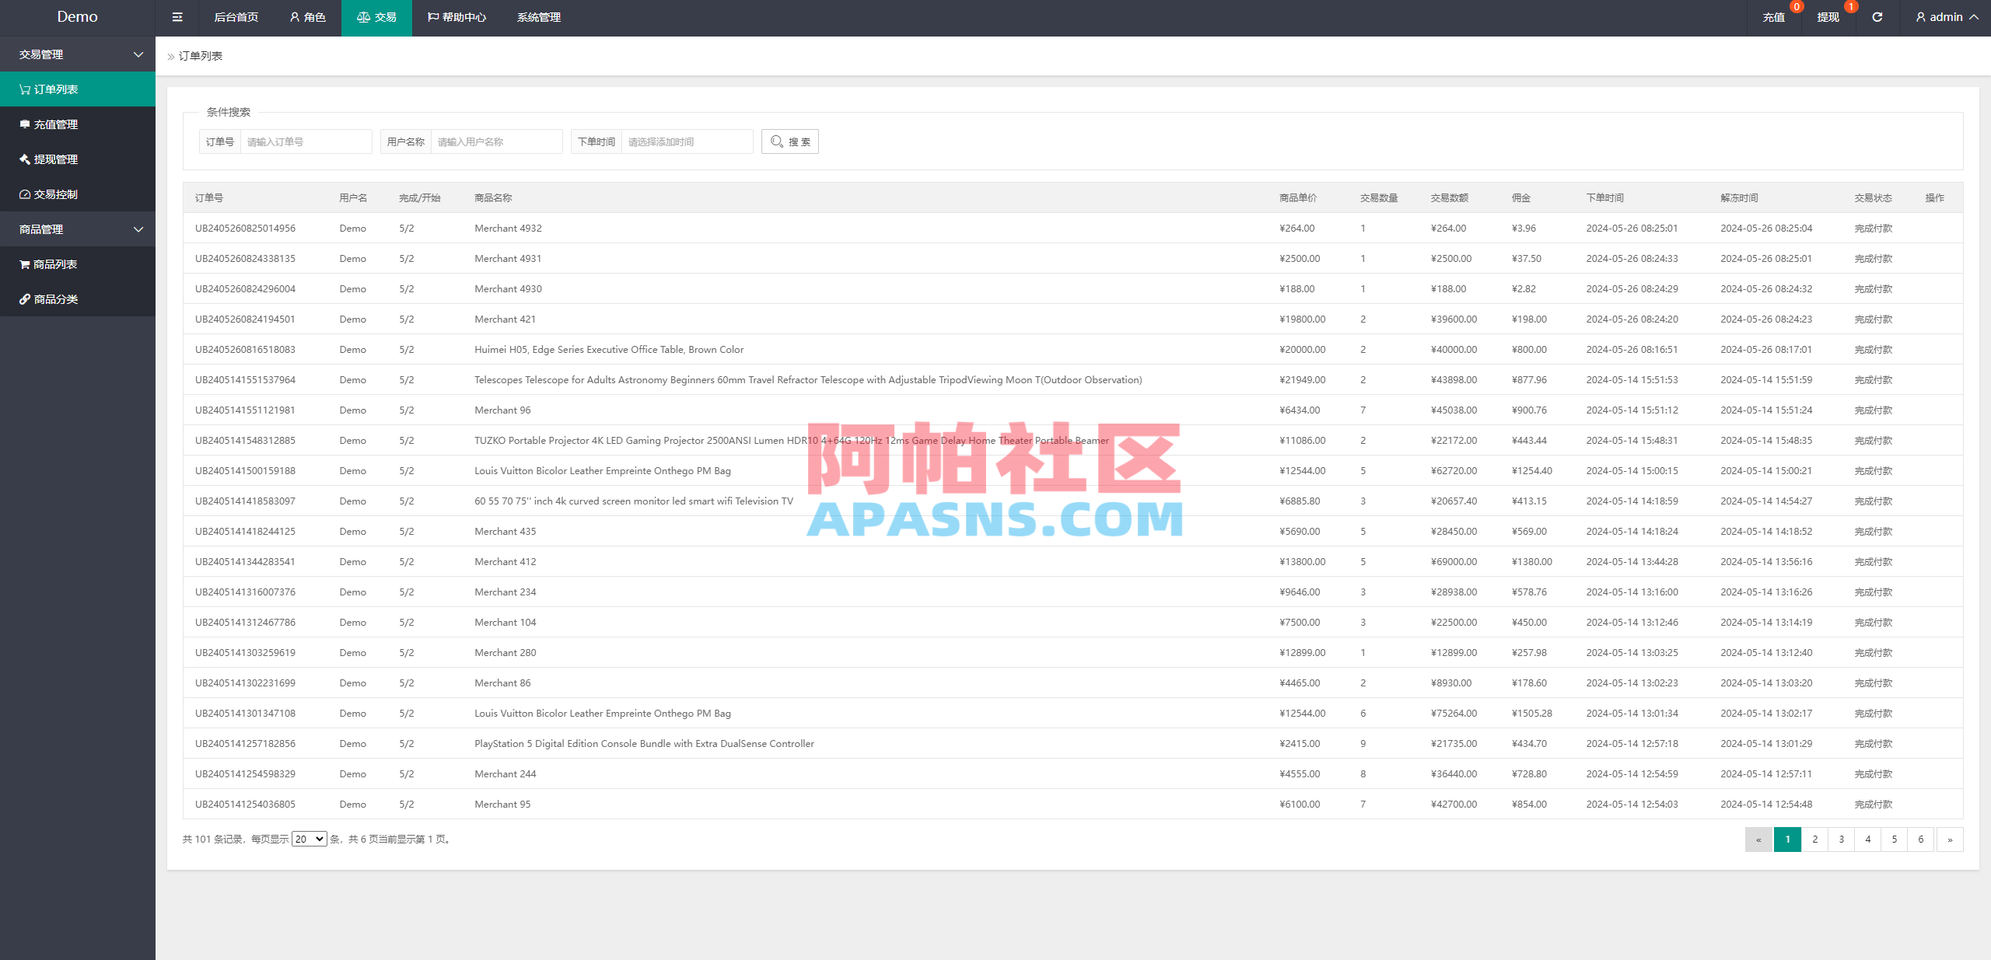Image resolution: width=1991 pixels, height=960 pixels.
Task: Select the 角色 person icon in navbar
Action: coord(294,17)
